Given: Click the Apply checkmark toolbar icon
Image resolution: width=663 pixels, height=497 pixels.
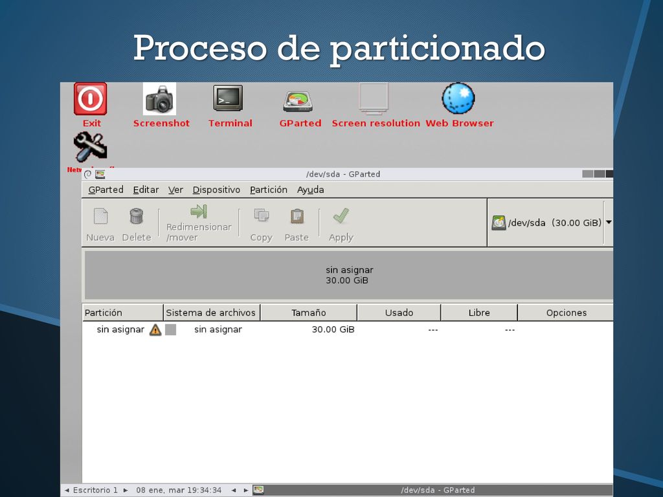Looking at the screenshot, I should click(x=341, y=215).
